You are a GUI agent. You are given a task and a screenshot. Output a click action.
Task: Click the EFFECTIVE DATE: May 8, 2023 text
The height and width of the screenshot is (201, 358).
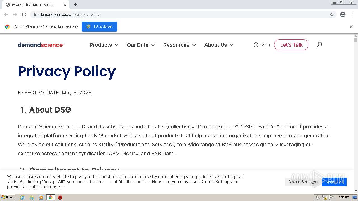[x=55, y=93]
